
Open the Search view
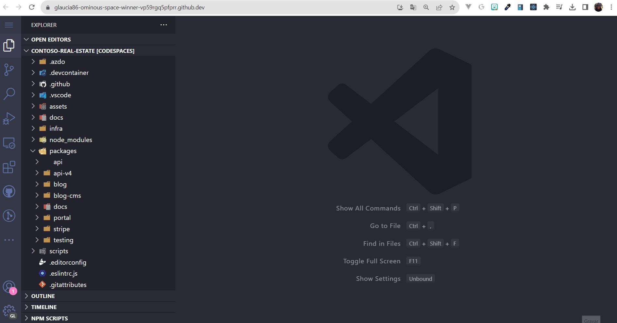pyautogui.click(x=9, y=94)
